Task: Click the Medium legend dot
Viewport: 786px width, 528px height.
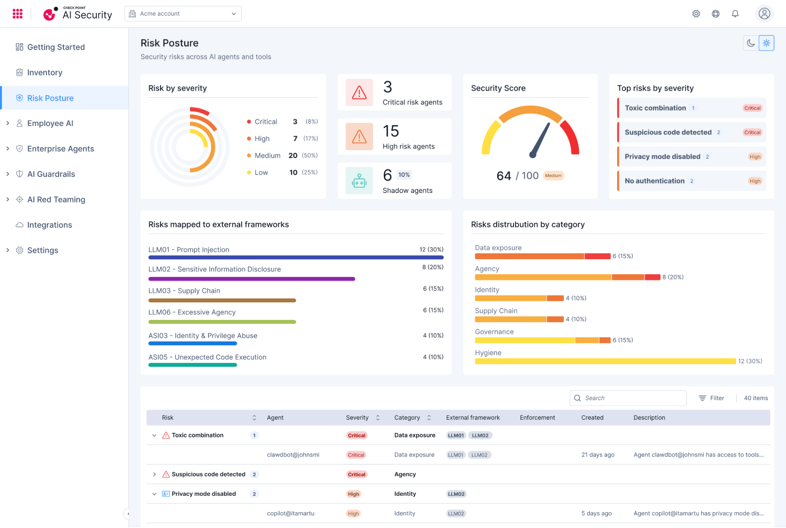Action: click(x=249, y=155)
